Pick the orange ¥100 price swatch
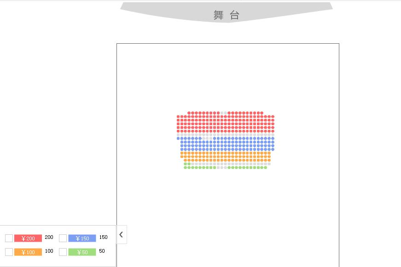 coord(28,252)
